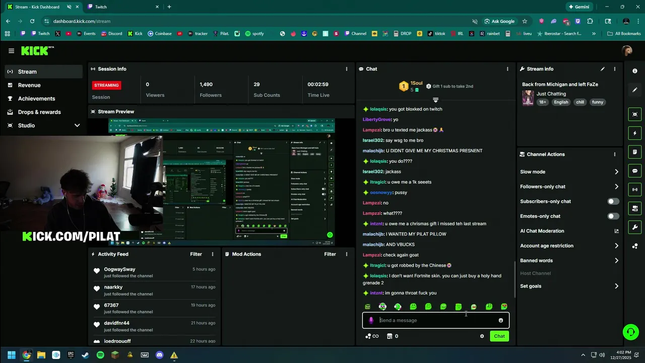
Task: Click the chat bubble icon in right rail
Action: (635, 171)
